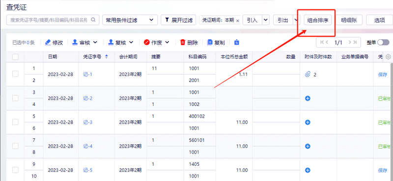Viewport: 393px width, 181px height.
Task: Select the checkbox for voucher 记-1
Action: point(15,74)
